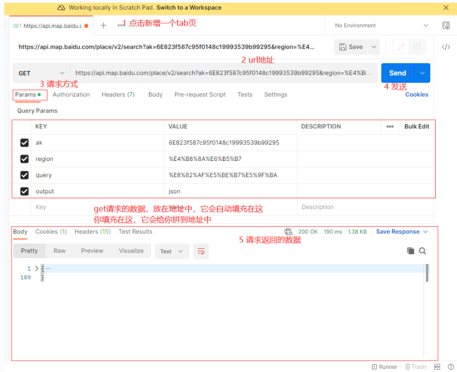Open the Runner from the status bar
This screenshot has height=372, width=457.
pyautogui.click(x=385, y=367)
